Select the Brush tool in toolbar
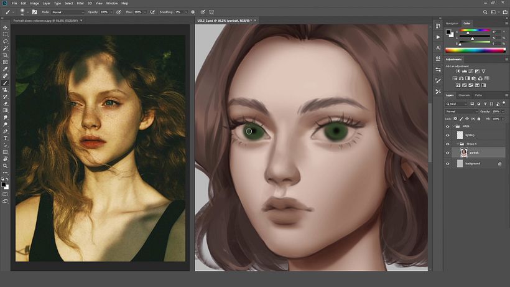The image size is (510, 287). [x=5, y=83]
